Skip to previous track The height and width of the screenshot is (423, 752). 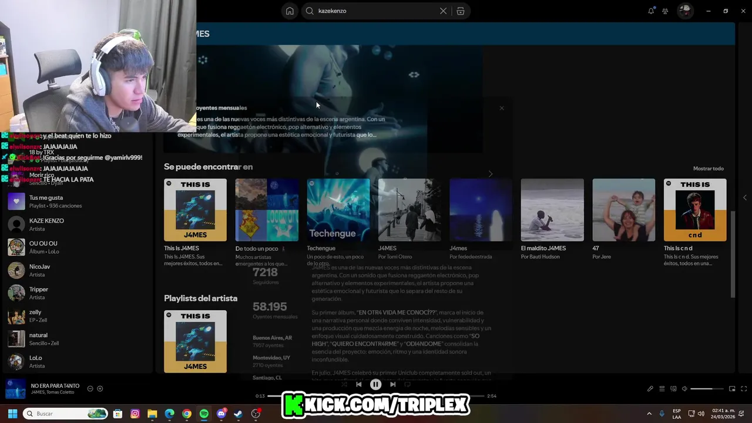click(359, 384)
